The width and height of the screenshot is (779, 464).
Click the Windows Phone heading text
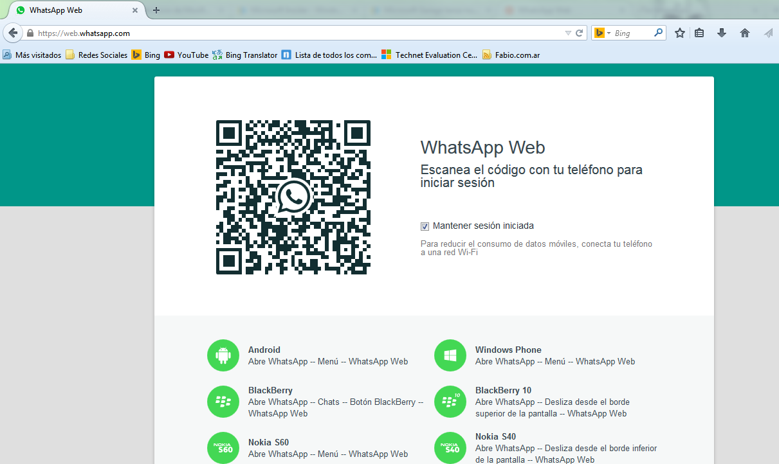click(508, 350)
